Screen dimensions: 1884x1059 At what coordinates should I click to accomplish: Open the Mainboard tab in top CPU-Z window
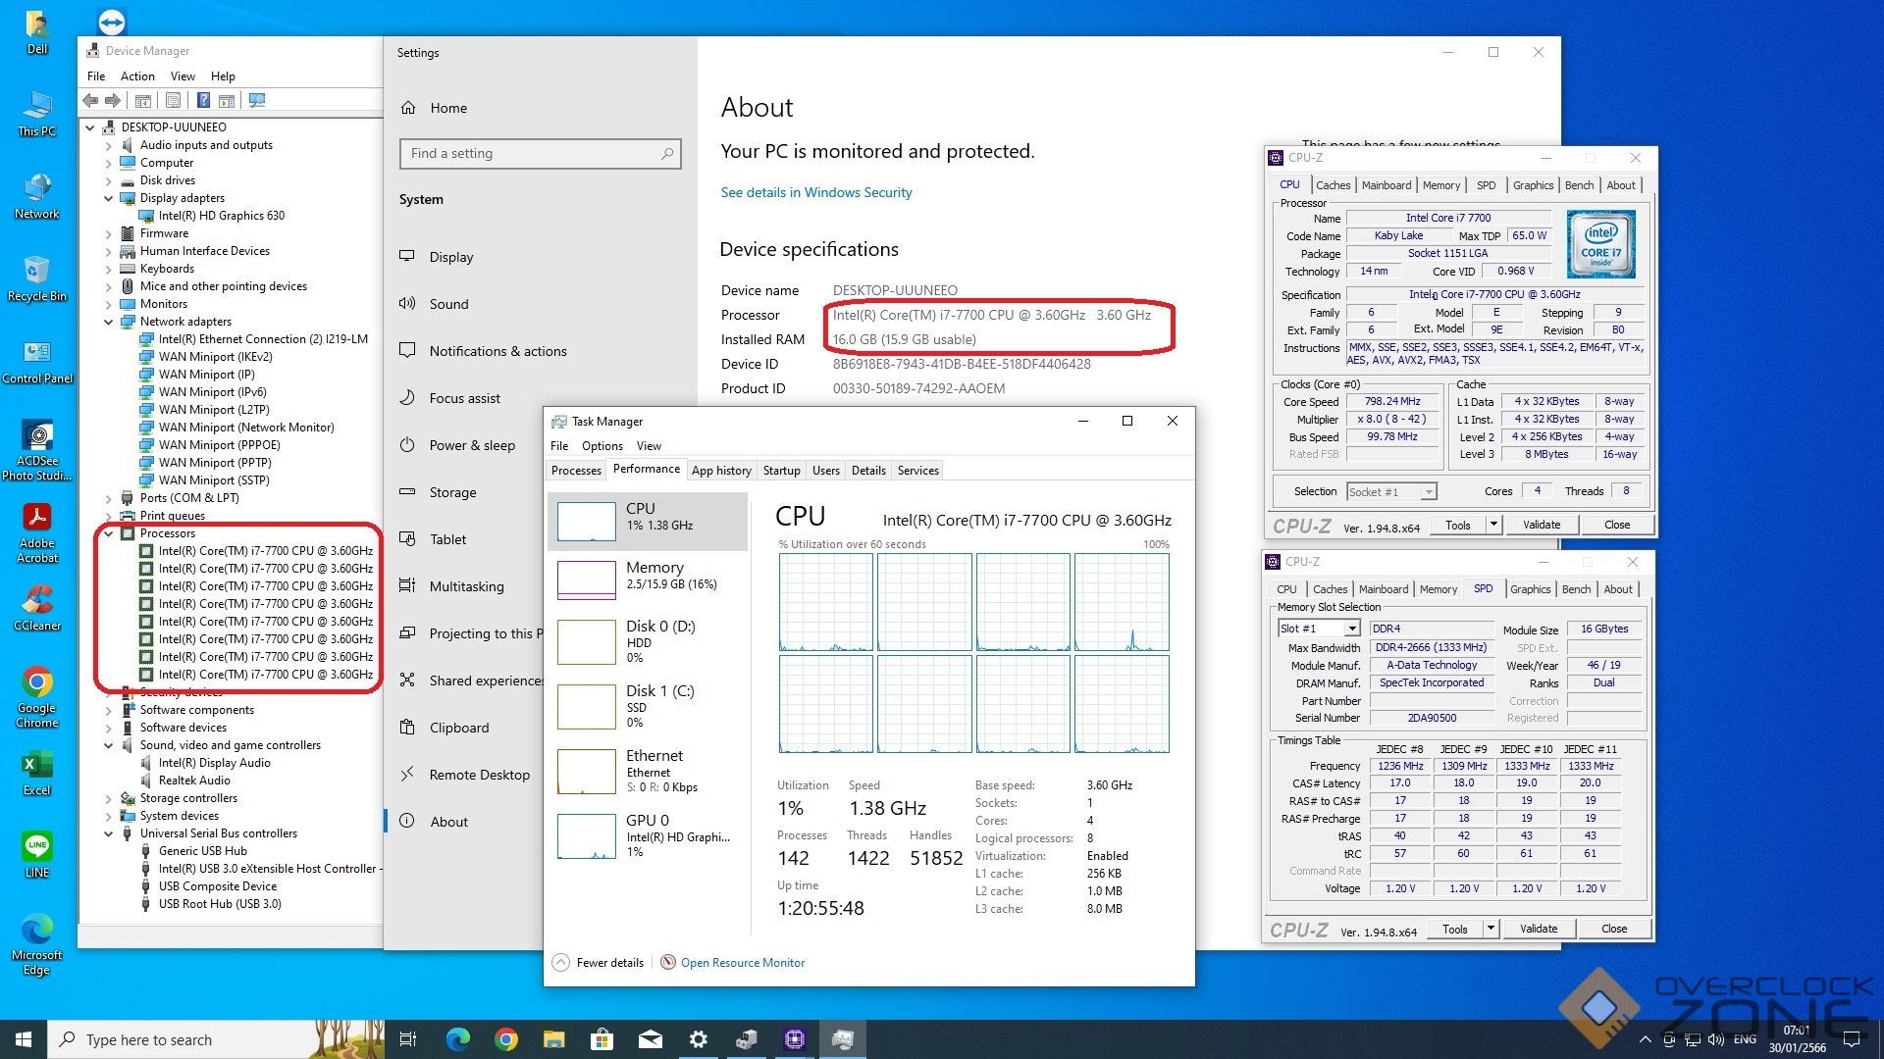pyautogui.click(x=1386, y=185)
